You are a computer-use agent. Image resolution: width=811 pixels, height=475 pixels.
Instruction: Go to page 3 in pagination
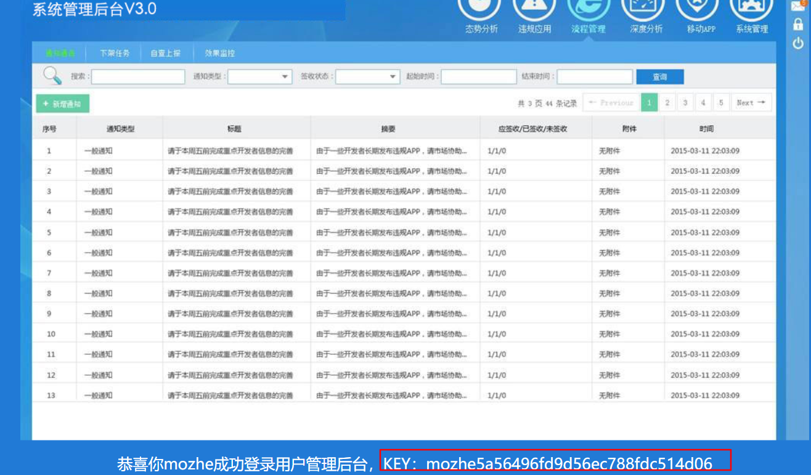click(x=685, y=103)
